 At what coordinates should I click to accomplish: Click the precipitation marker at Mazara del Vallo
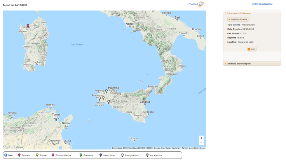click(x=100, y=99)
